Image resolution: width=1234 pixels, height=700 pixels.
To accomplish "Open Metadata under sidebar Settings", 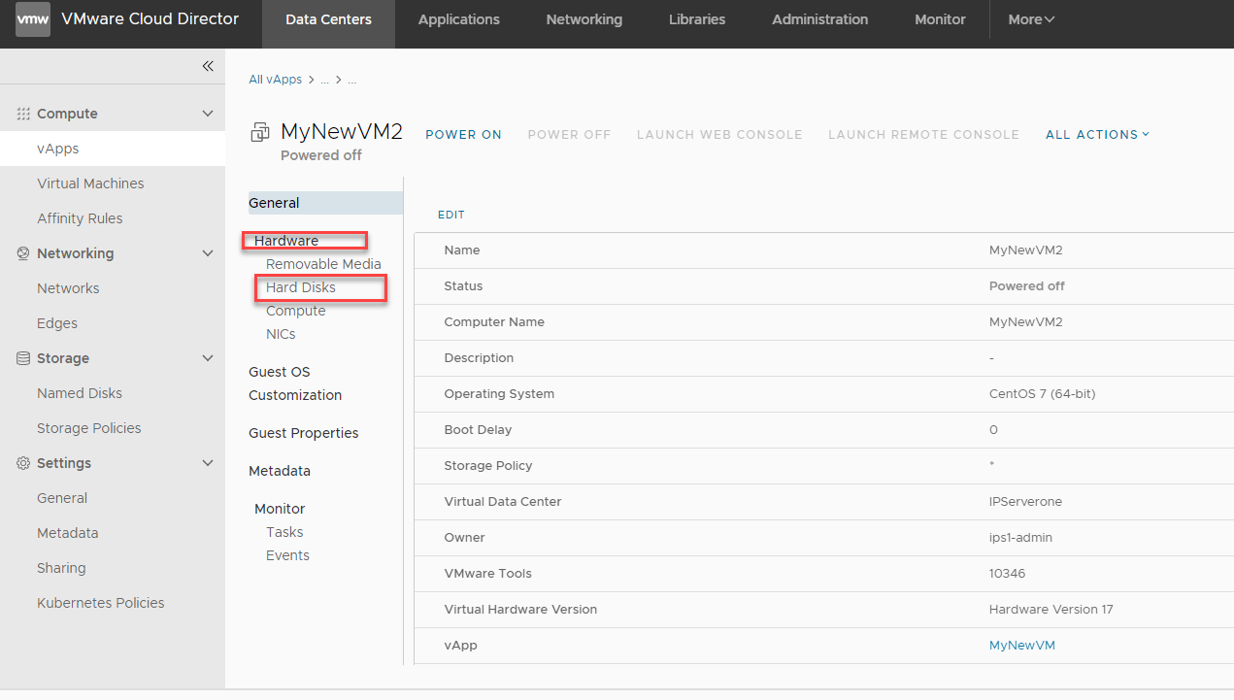I will [x=68, y=533].
